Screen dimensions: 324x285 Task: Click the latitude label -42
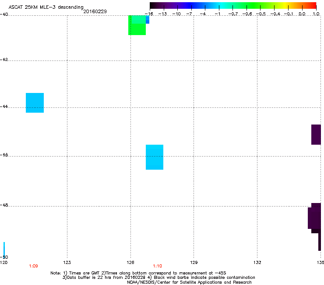[4, 59]
